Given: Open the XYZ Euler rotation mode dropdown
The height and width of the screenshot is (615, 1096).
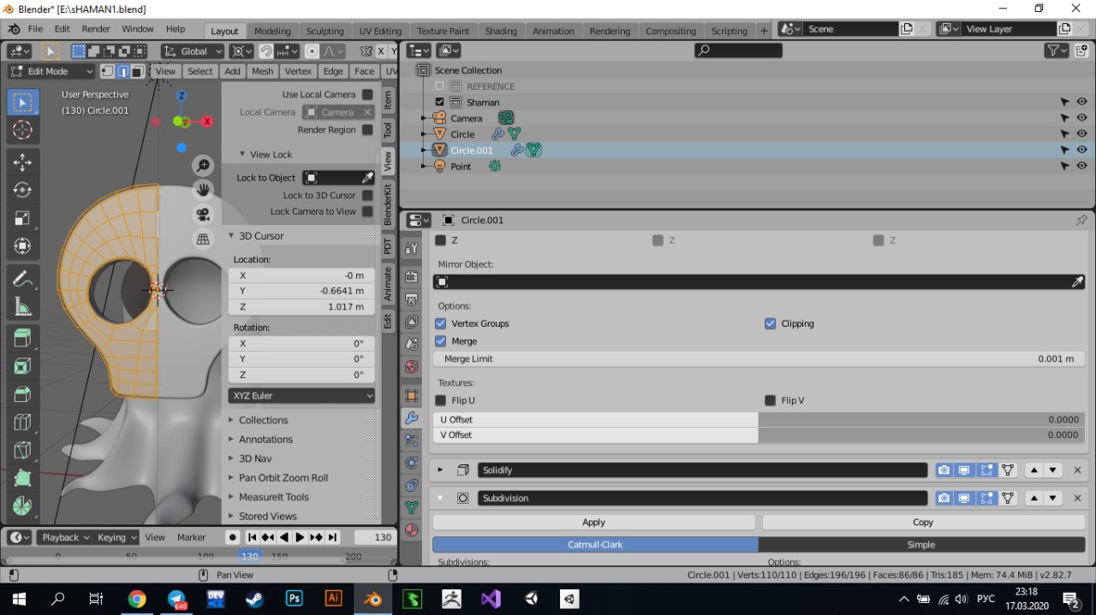Looking at the screenshot, I should tap(301, 396).
